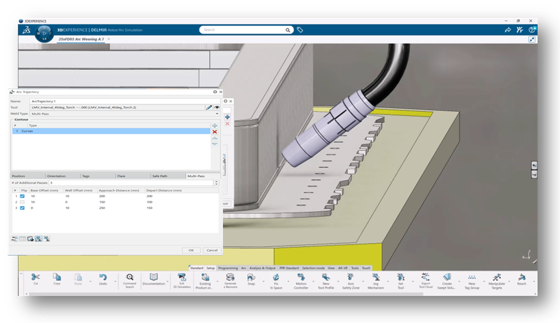Click the Undo icon in toolbar
560x323 pixels.
click(x=103, y=277)
